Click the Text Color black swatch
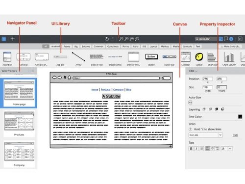 coord(240,117)
